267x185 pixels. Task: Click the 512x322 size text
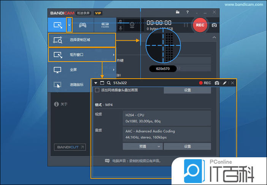pos(120,83)
